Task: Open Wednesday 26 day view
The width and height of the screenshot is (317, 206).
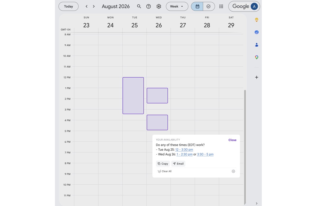Action: click(x=159, y=25)
